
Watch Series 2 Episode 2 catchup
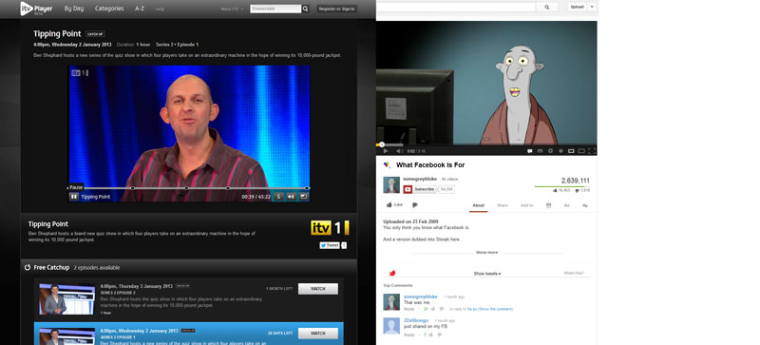tap(318, 289)
